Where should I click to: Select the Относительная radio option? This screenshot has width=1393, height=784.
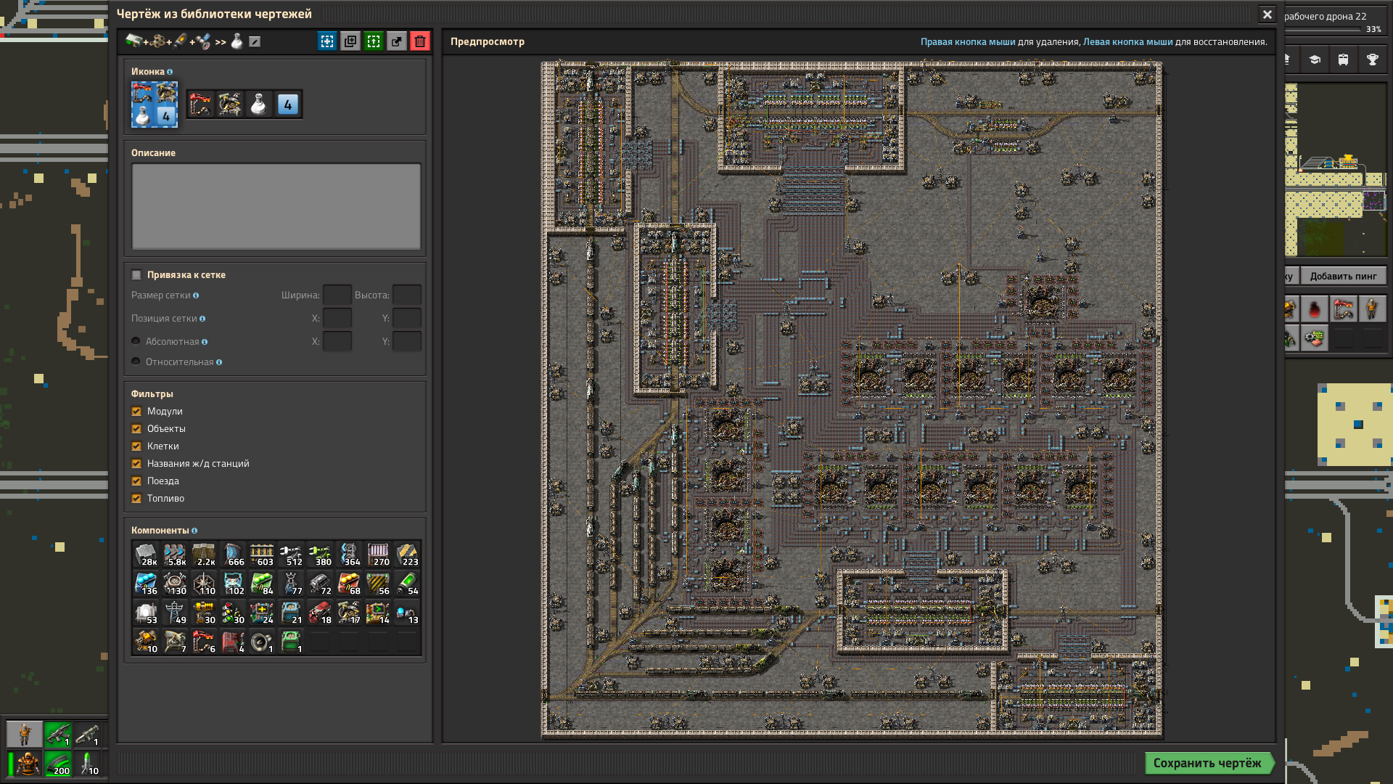pyautogui.click(x=136, y=362)
